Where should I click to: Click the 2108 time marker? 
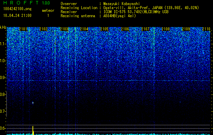(166, 29)
